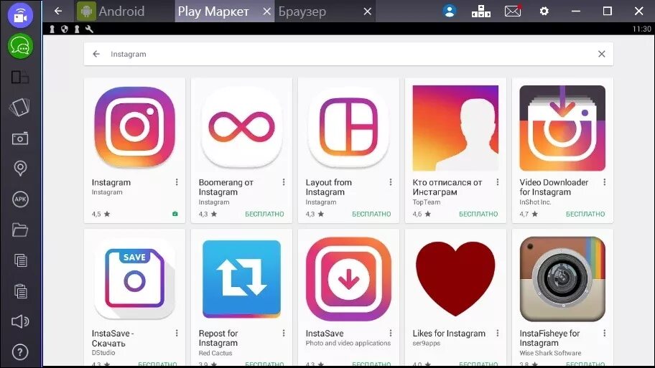Screen dimensions: 655x368
Task: Click БЕСПЛАТНО on Layout from Instagram
Action: (371, 214)
